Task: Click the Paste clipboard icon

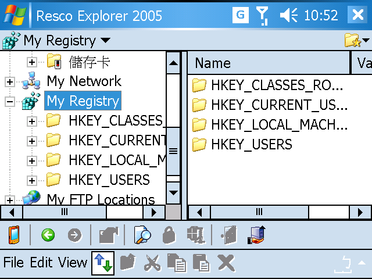Action: coord(201,262)
